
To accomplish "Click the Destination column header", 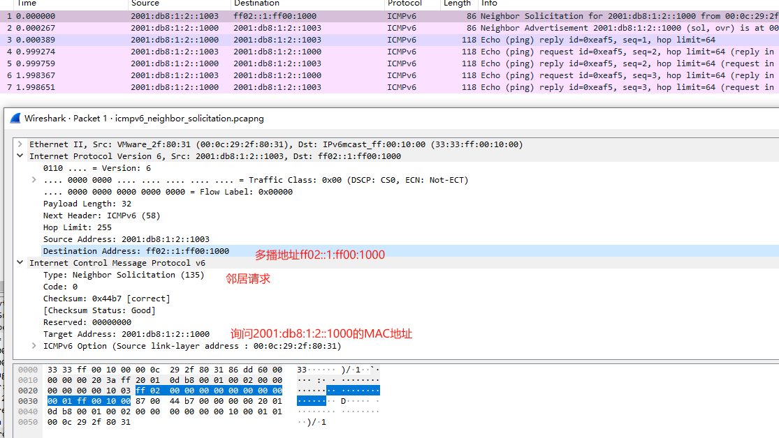I will click(256, 3).
